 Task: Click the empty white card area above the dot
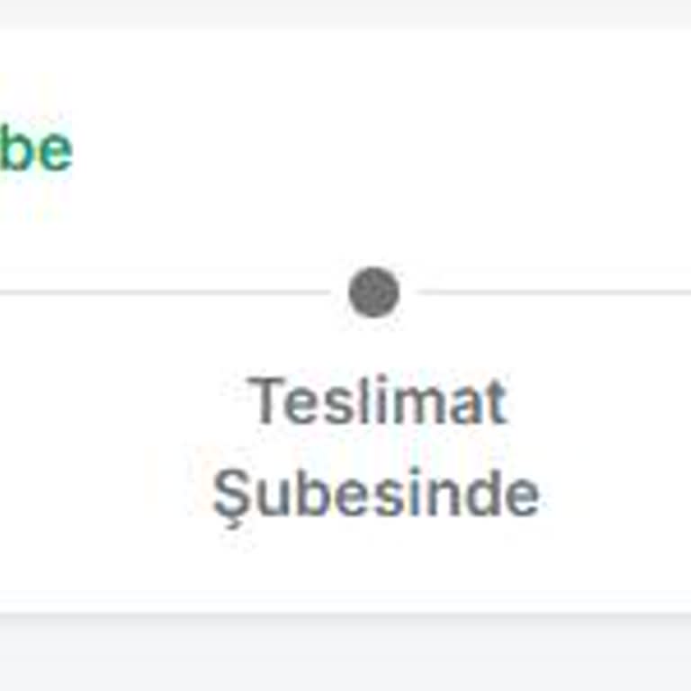374,146
